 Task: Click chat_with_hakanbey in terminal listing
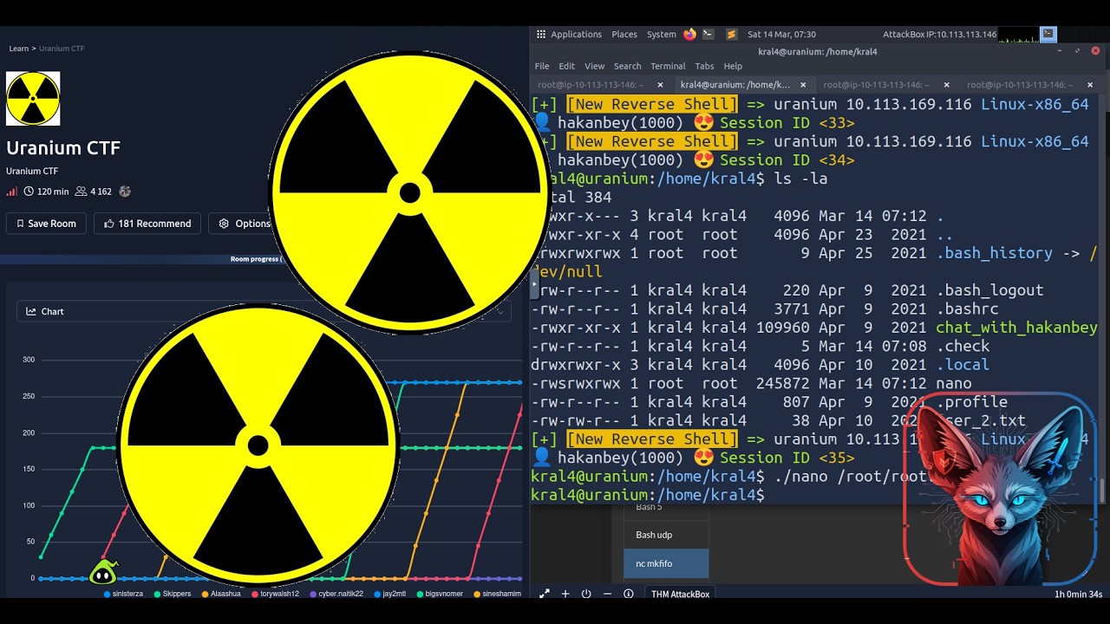[x=1016, y=328]
